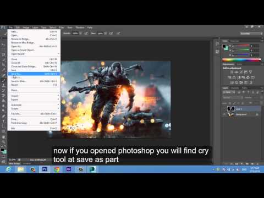
Task: Switch to the Swatches tab
Action: [x=234, y=41]
